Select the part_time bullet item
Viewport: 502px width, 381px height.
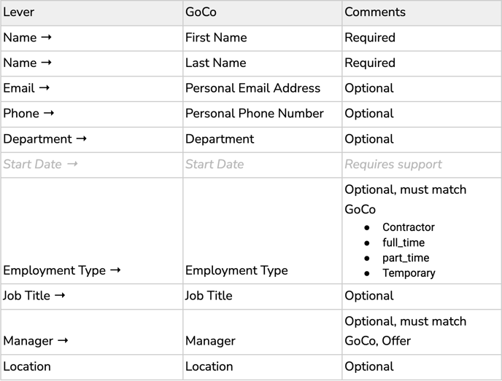click(x=406, y=258)
